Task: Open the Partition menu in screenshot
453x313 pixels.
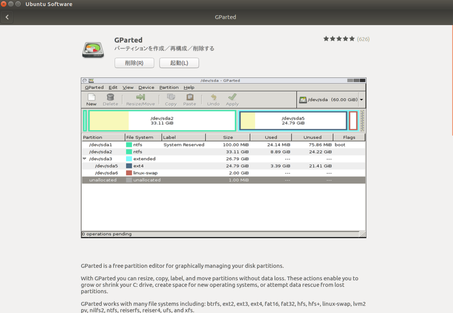Action: (169, 87)
